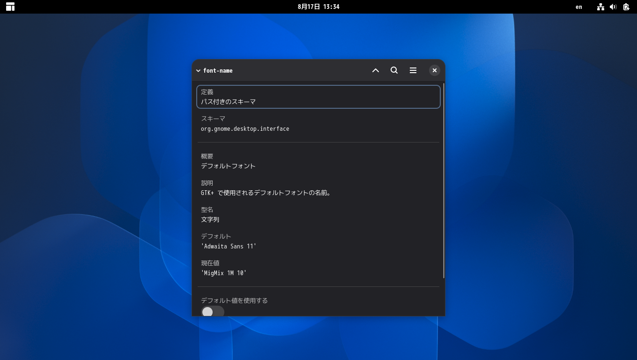Click the デフォルト label above Adwaita Sans
Image resolution: width=637 pixels, height=360 pixels.
click(x=216, y=236)
